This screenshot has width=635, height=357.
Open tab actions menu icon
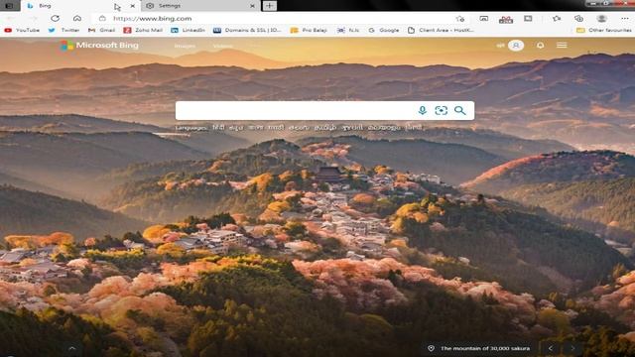pyautogui.click(x=10, y=6)
